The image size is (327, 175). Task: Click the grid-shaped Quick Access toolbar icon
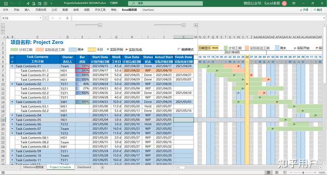coord(45,3)
